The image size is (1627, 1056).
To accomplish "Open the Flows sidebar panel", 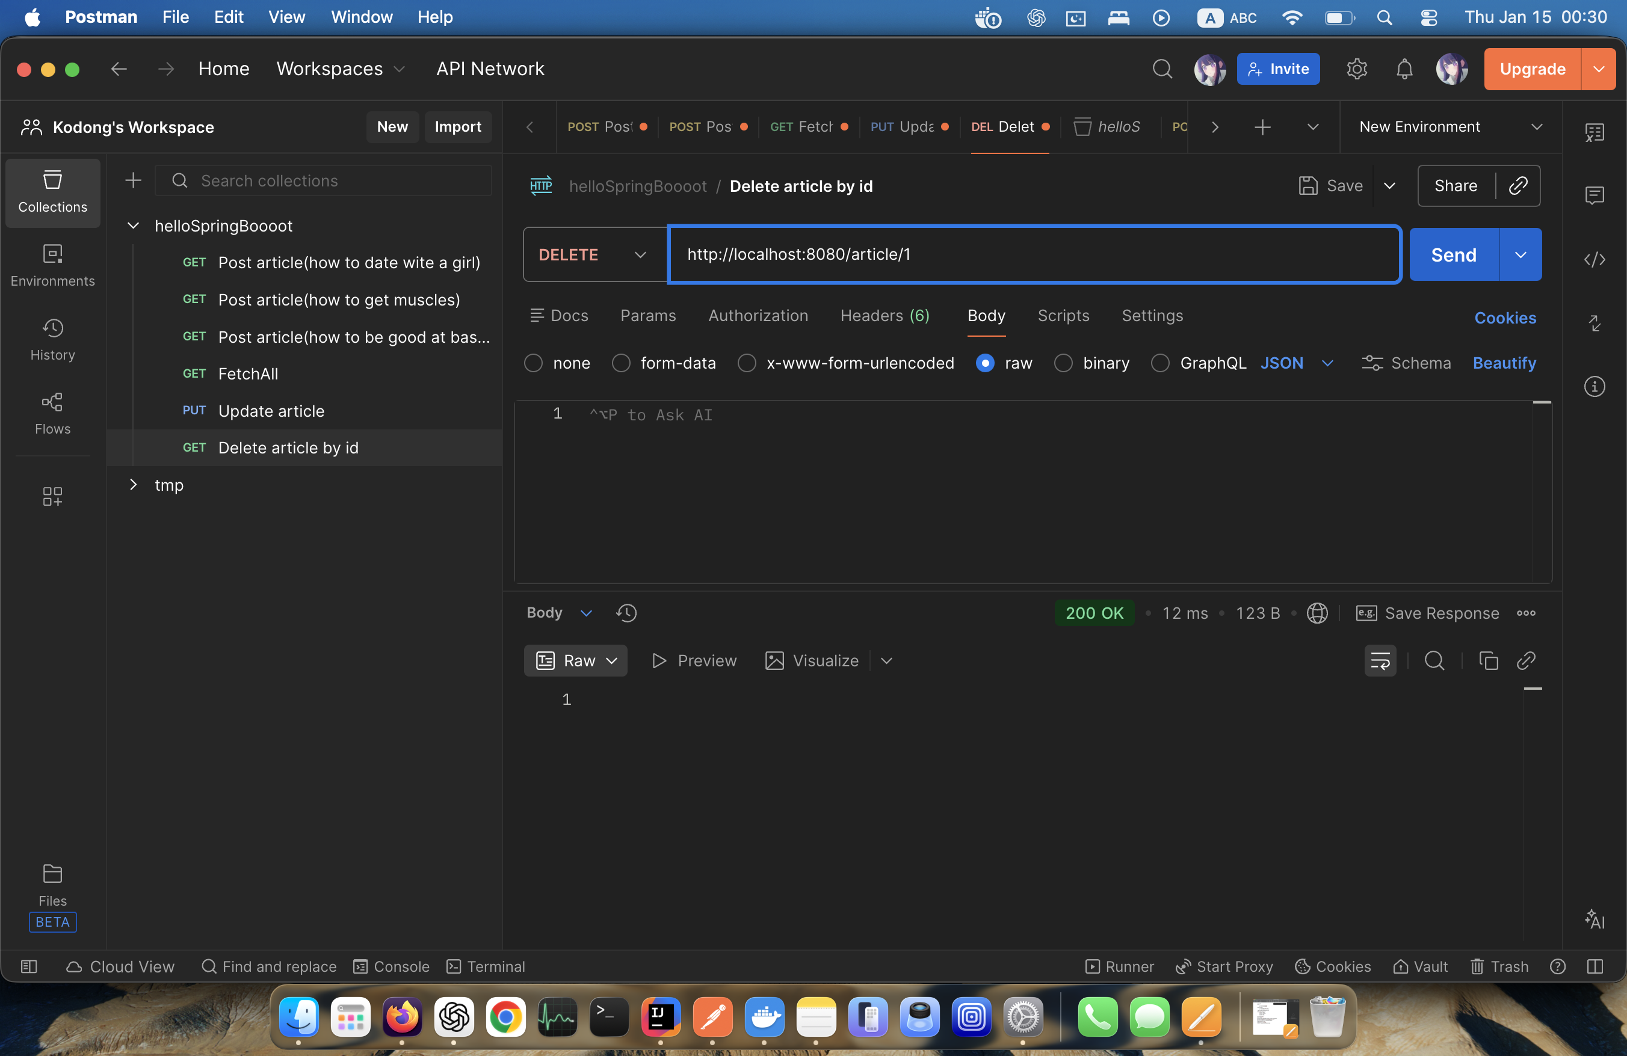I will coord(52,413).
